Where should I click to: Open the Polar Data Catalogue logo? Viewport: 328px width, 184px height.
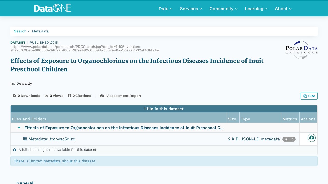coord(302,50)
